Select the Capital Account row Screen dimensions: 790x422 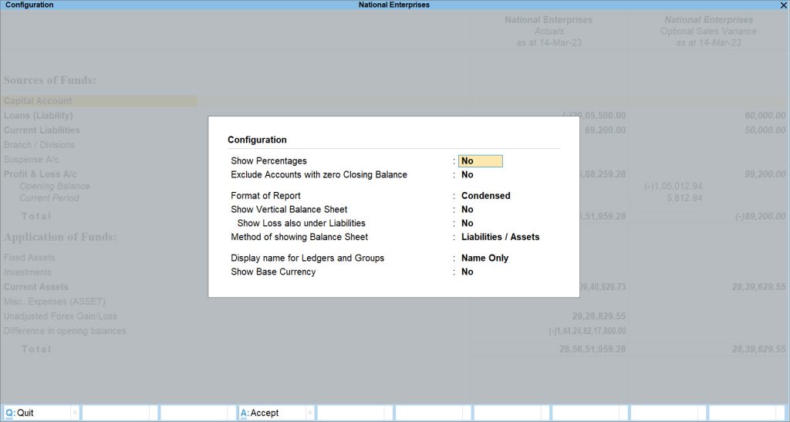coord(100,101)
